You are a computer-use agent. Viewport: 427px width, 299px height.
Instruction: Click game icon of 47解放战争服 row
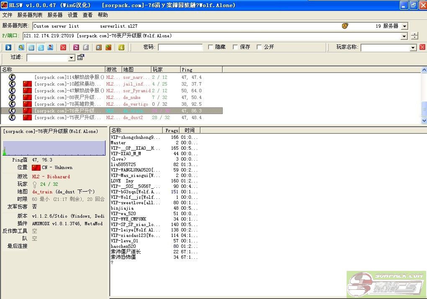(x=12, y=91)
